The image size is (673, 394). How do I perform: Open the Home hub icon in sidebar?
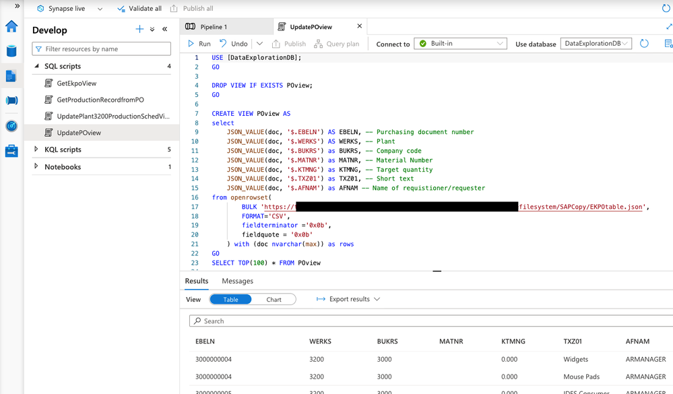[x=11, y=26]
